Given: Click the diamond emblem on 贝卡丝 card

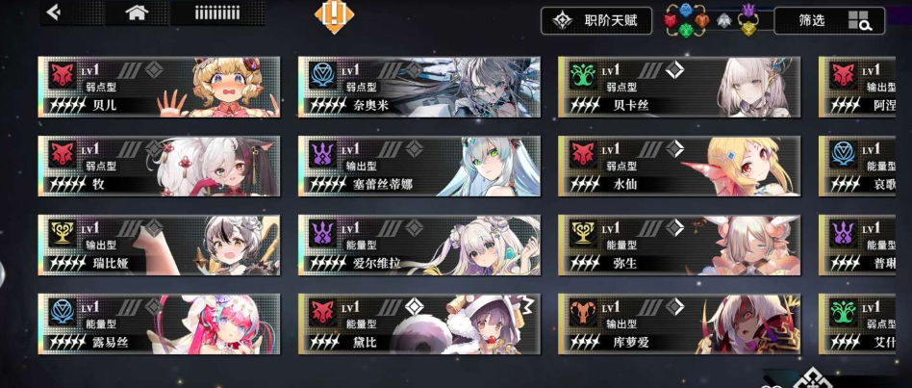Looking at the screenshot, I should click(674, 70).
